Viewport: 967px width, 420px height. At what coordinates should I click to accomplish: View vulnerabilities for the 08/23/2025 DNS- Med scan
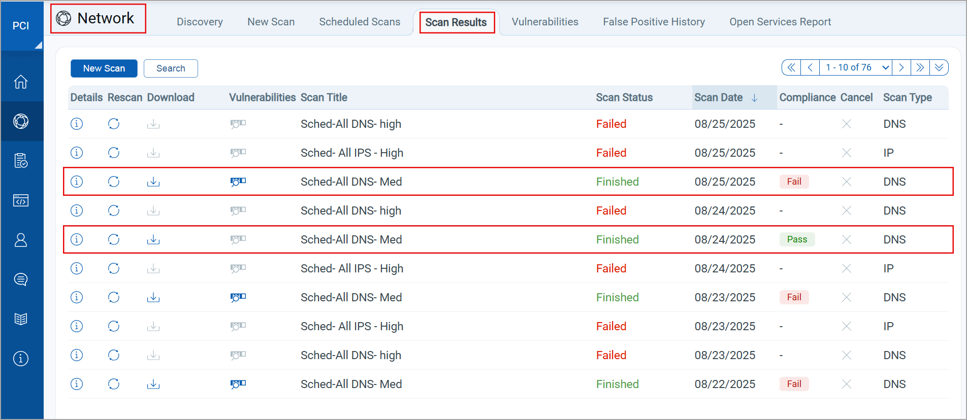(x=238, y=297)
